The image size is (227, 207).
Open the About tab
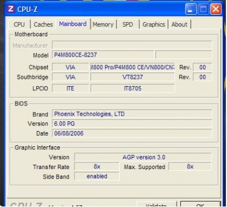coord(179,24)
